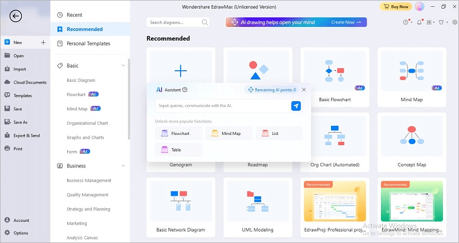The height and width of the screenshot is (243, 459).
Task: Select Graphs and Charts category
Action: tap(85, 137)
